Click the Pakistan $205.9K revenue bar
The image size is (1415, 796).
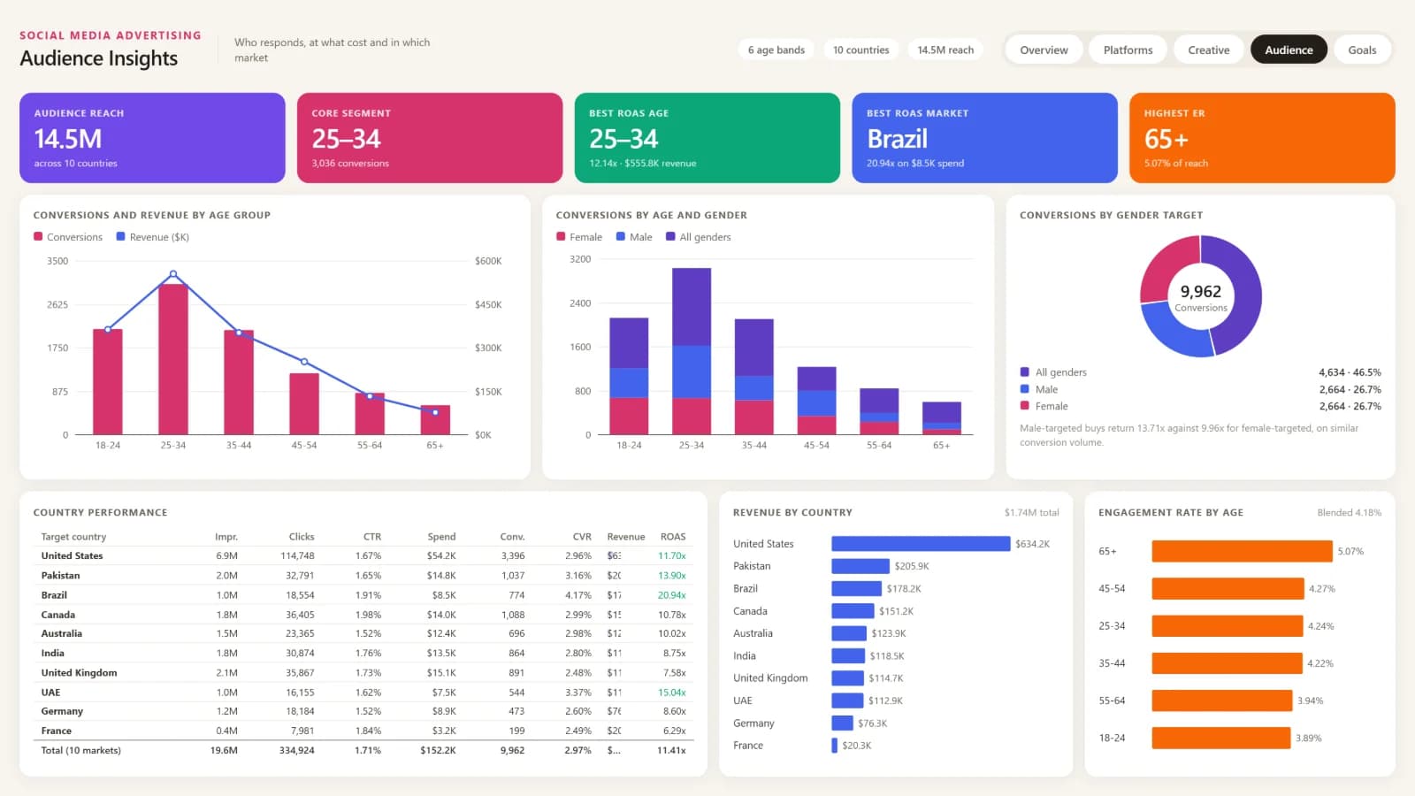(860, 566)
